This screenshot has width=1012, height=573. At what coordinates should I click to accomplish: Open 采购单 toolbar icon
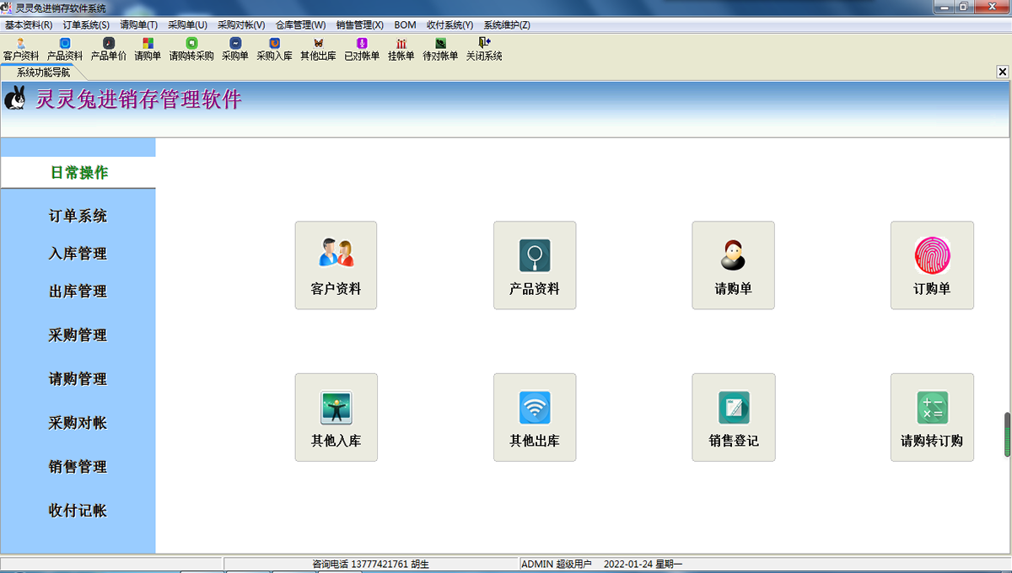click(x=235, y=50)
